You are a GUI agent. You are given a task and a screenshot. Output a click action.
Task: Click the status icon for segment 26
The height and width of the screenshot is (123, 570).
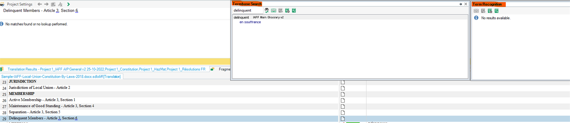coord(343,100)
